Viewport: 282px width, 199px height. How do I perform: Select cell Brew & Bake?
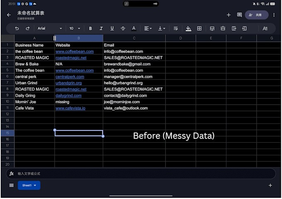(x=34, y=64)
